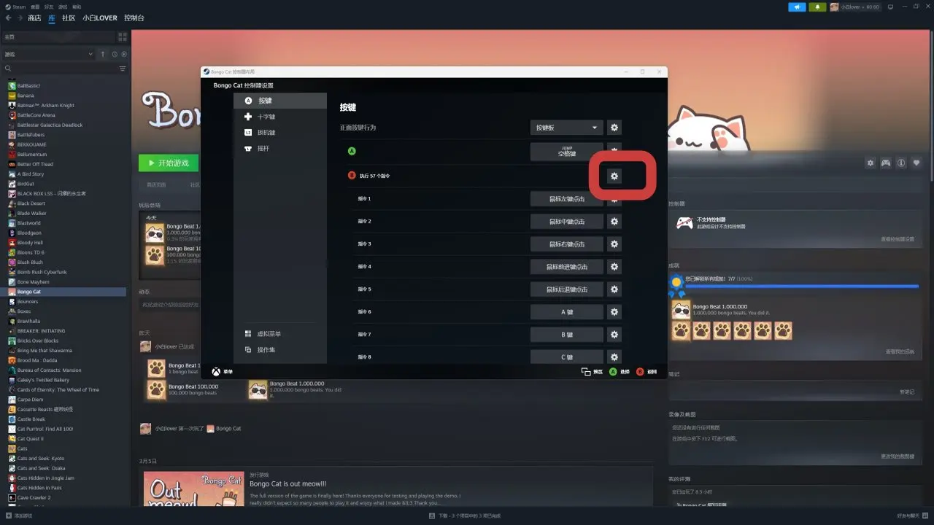Click the recent activity clock icon in library
934x525 pixels.
[x=115, y=54]
